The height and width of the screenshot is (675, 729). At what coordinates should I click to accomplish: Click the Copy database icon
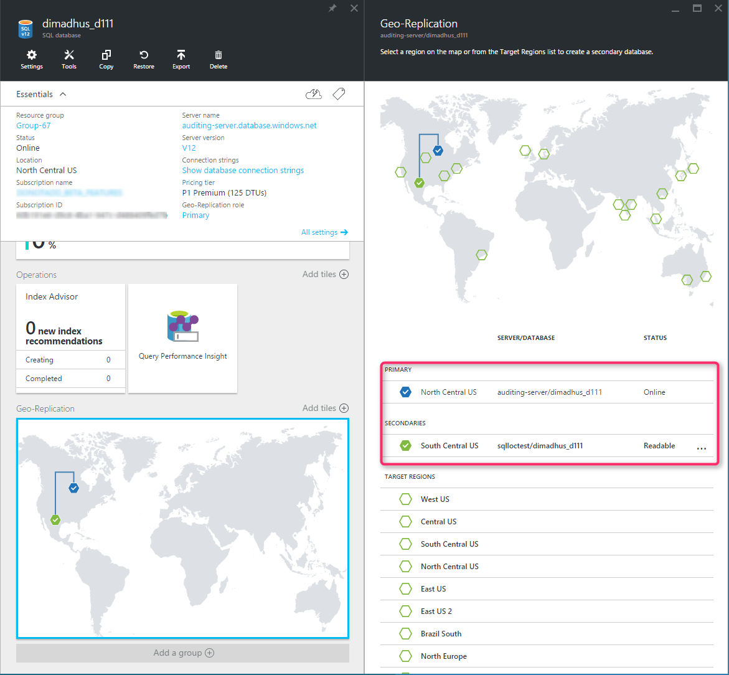tap(106, 56)
